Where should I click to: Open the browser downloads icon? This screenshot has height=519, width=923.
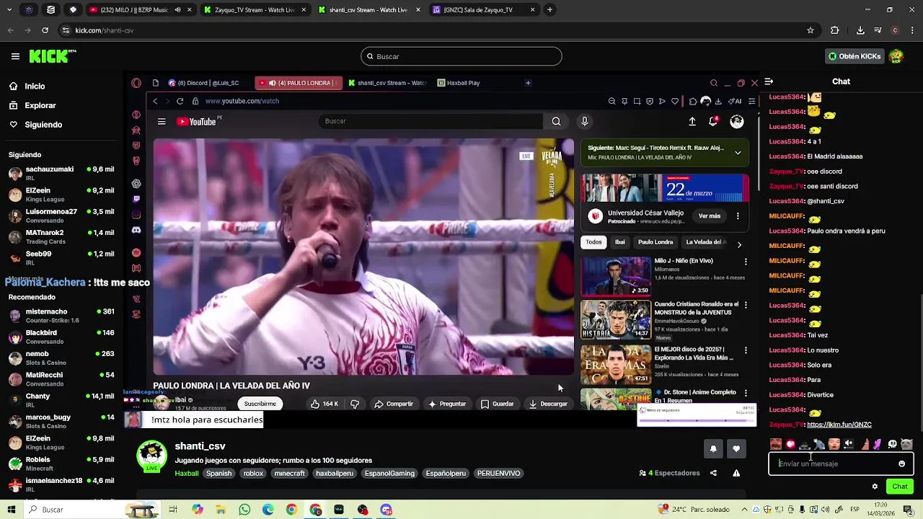coord(860,30)
